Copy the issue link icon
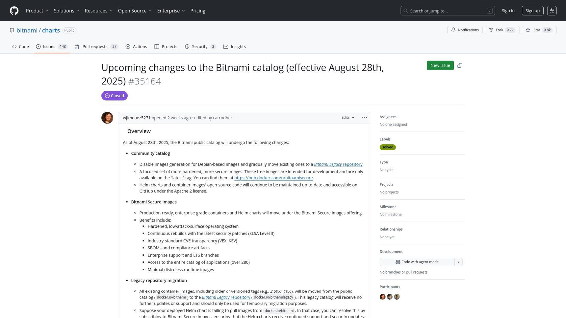Image resolution: width=566 pixels, height=318 pixels. [x=460, y=65]
